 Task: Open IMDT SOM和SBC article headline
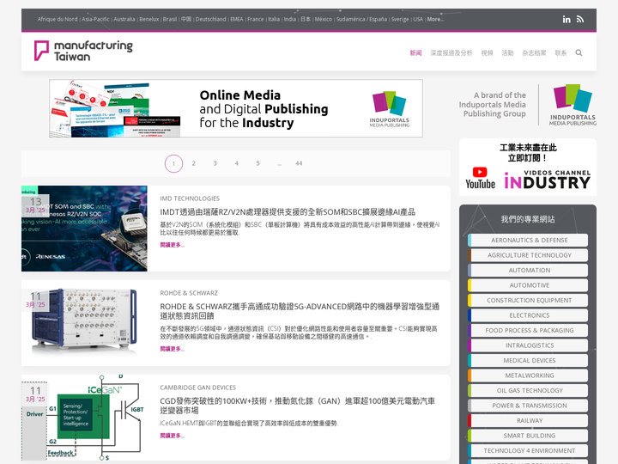tap(288, 212)
